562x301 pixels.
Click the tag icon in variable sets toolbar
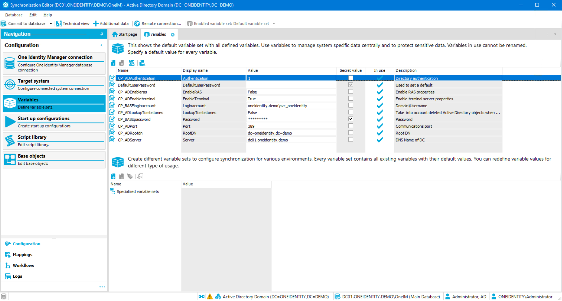tap(130, 176)
